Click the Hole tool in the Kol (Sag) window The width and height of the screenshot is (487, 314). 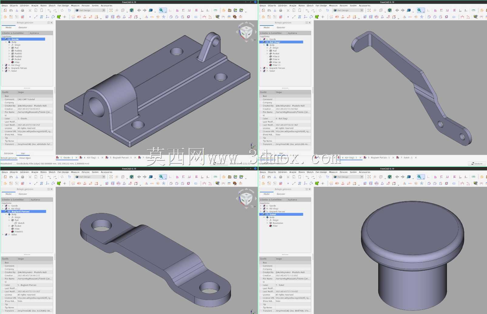pos(370,17)
